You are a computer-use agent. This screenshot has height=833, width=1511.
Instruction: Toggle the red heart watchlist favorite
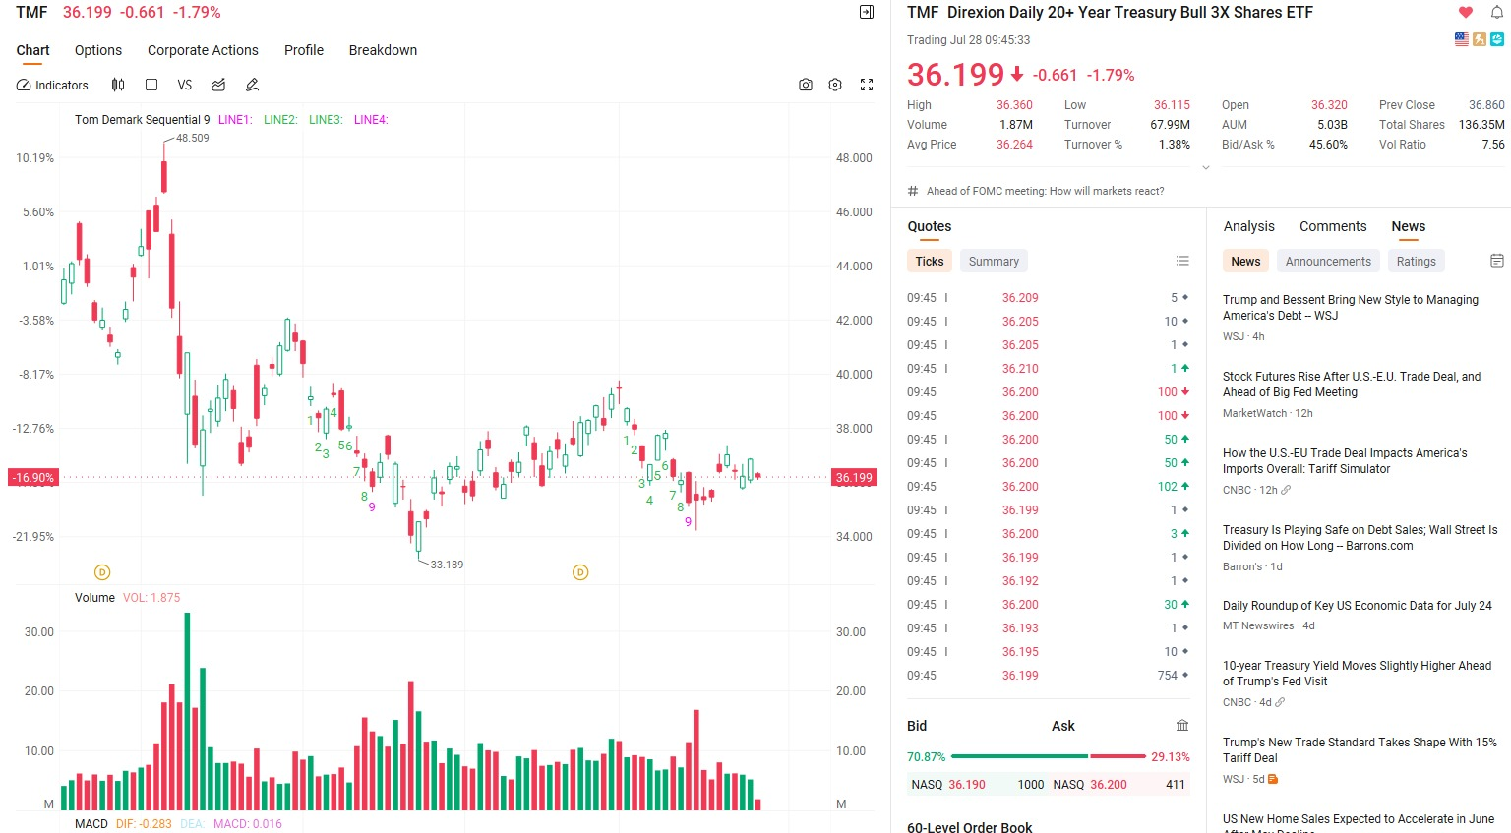(x=1466, y=12)
